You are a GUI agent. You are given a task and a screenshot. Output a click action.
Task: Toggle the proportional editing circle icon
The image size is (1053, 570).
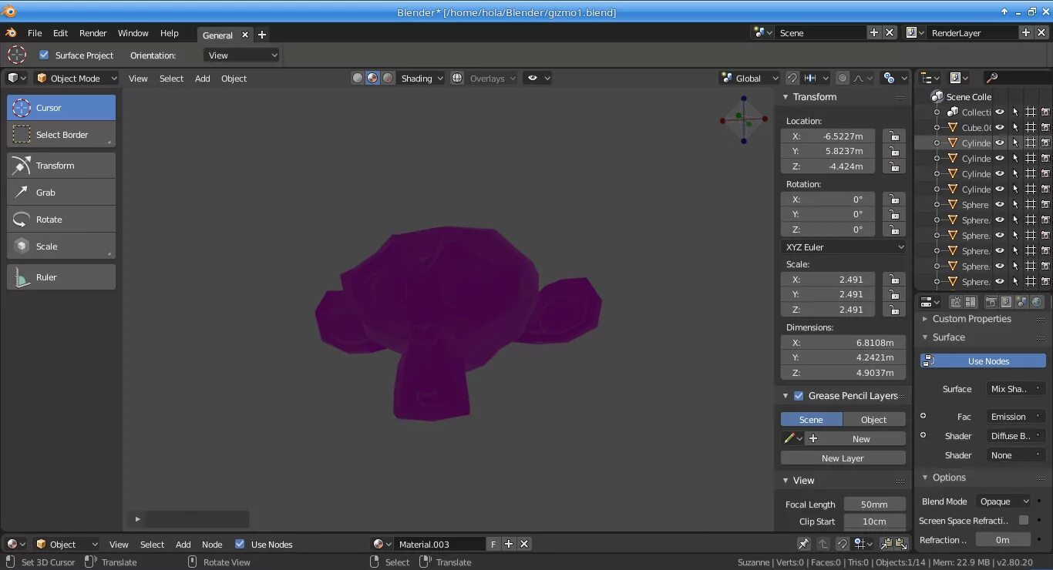pos(843,78)
